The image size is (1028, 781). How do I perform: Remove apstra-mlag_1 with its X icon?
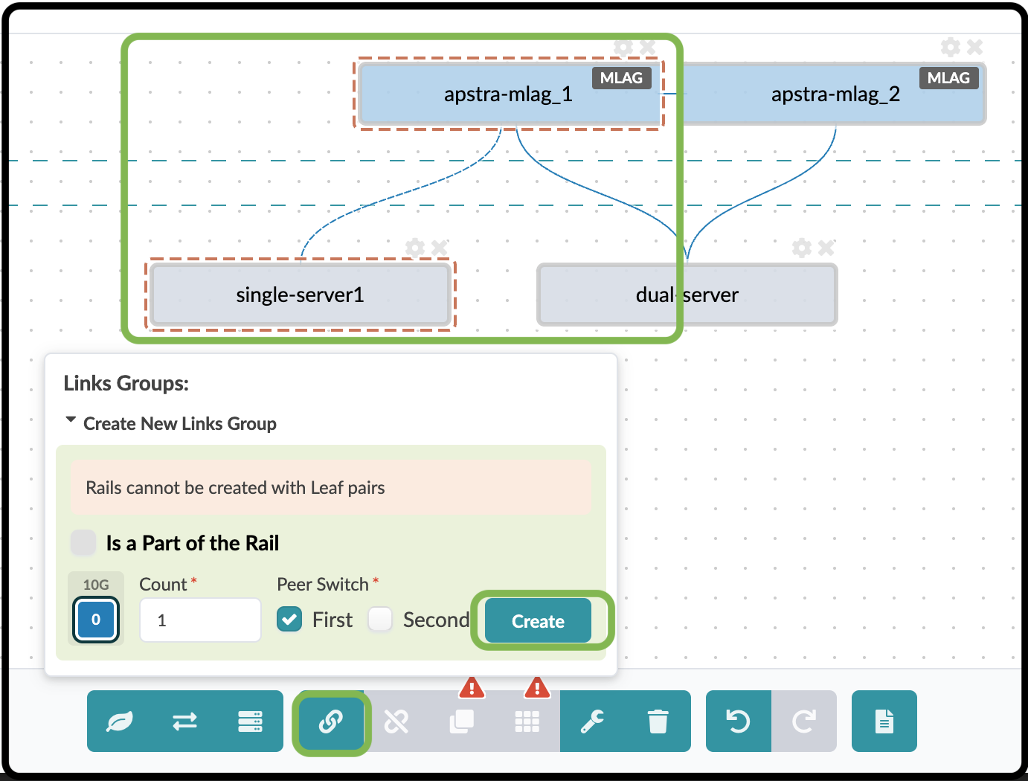[x=647, y=48]
